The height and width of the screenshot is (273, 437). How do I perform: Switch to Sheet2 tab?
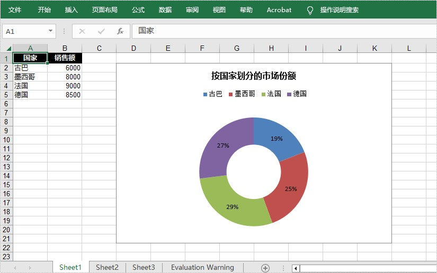coord(108,267)
